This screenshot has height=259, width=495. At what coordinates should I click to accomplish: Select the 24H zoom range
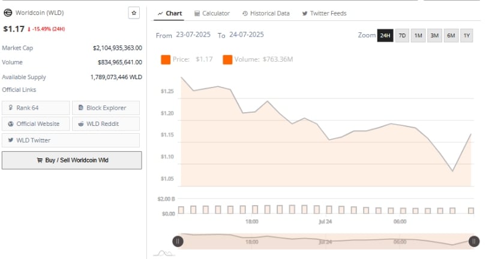tap(385, 35)
